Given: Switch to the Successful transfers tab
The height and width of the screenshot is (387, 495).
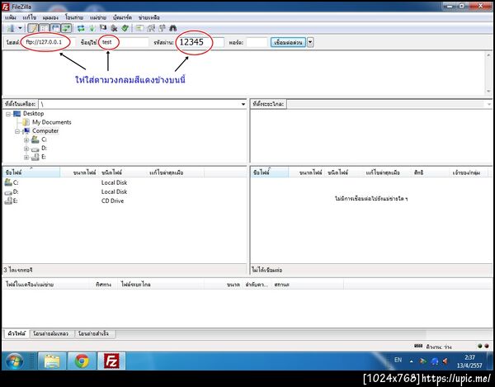Looking at the screenshot, I should [94, 333].
